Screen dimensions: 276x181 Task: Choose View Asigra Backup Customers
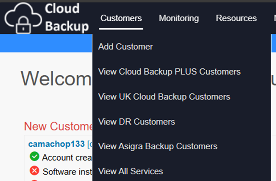pos(158,146)
